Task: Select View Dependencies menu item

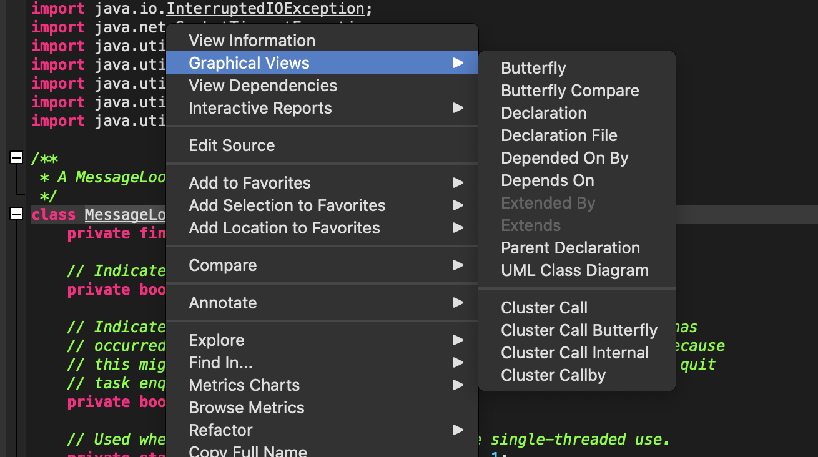Action: pyautogui.click(x=263, y=86)
